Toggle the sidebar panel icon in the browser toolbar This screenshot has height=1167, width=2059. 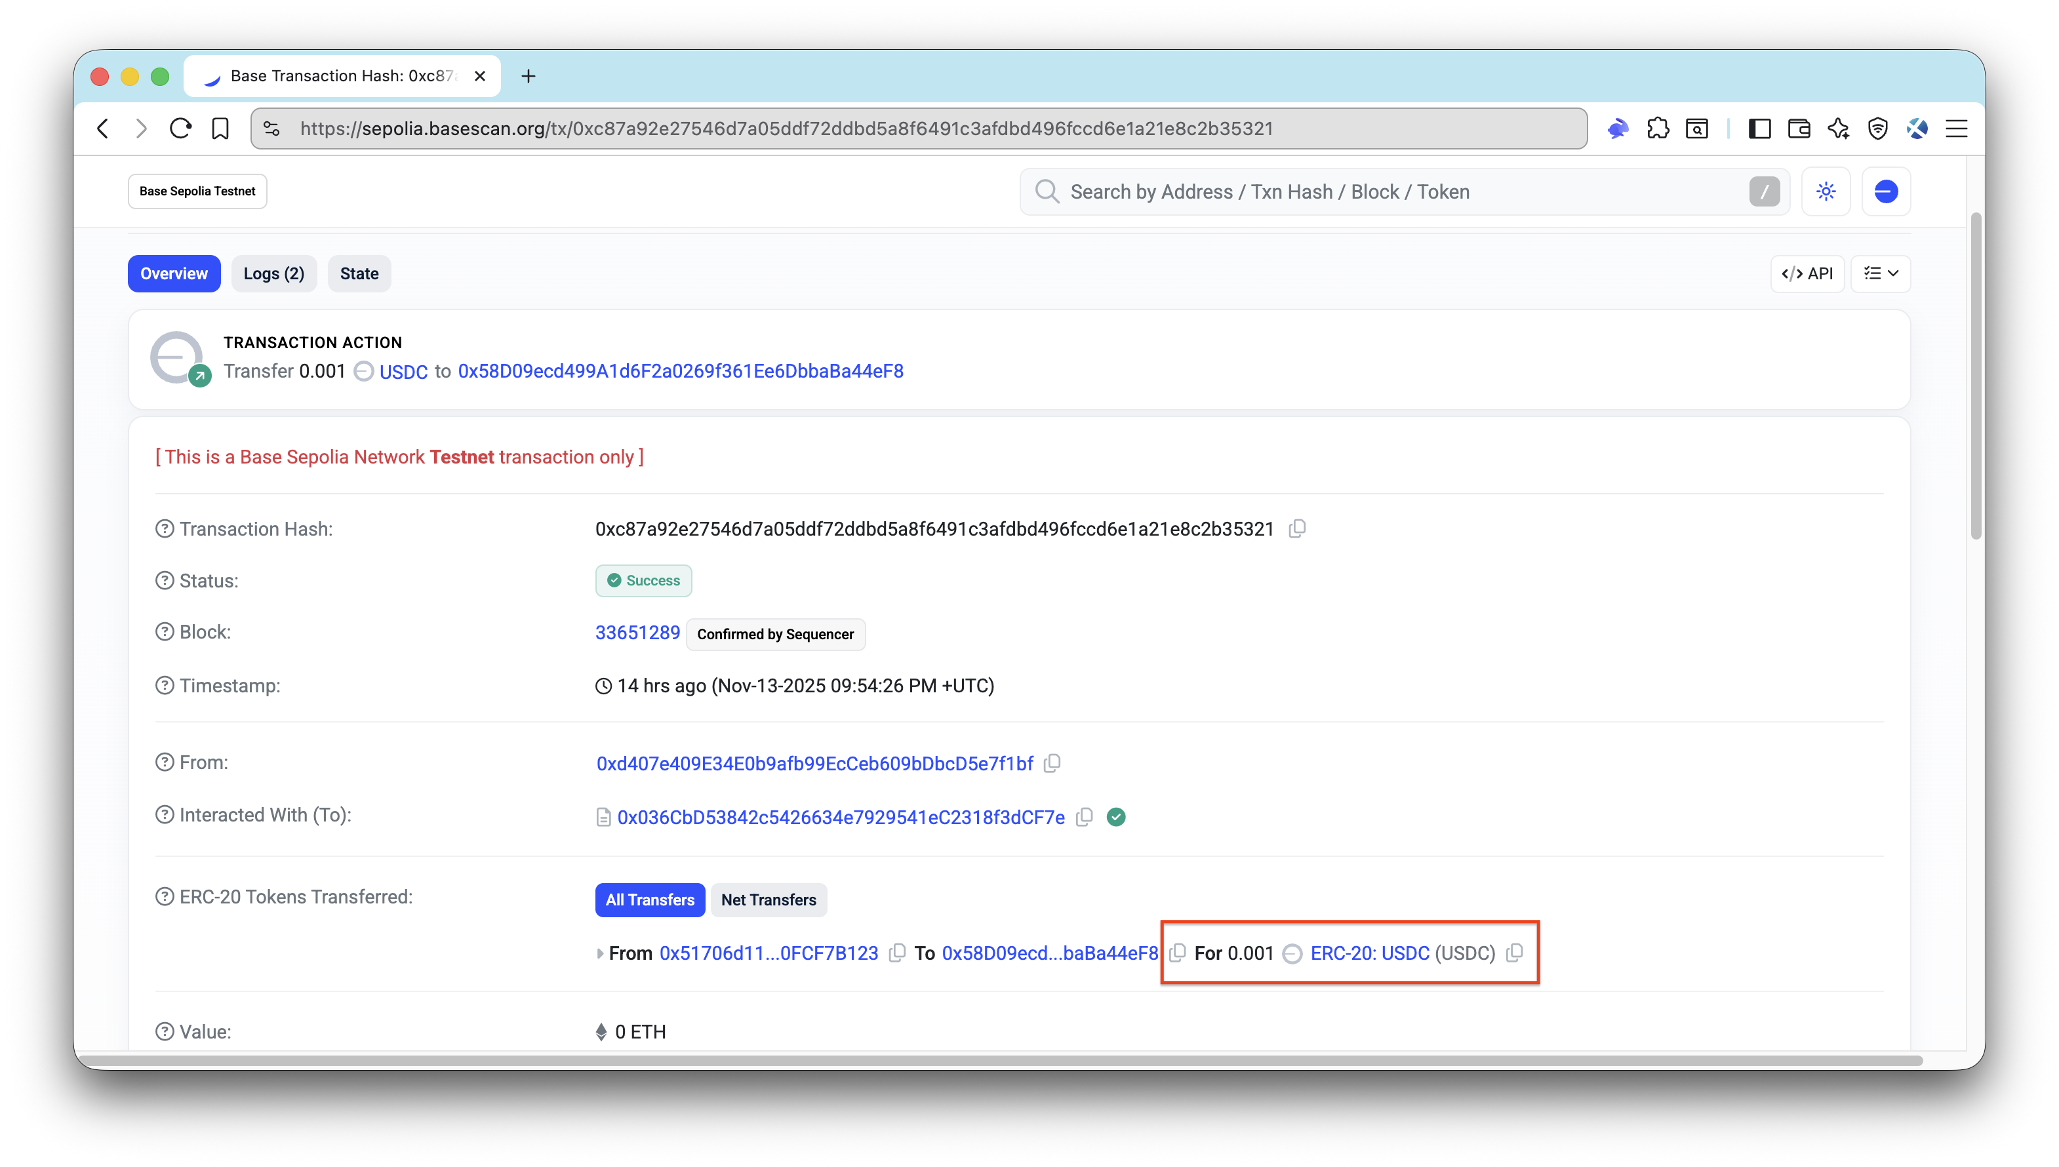pyautogui.click(x=1759, y=129)
